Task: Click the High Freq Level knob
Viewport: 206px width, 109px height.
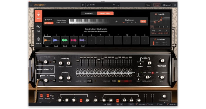Action: [149, 63]
